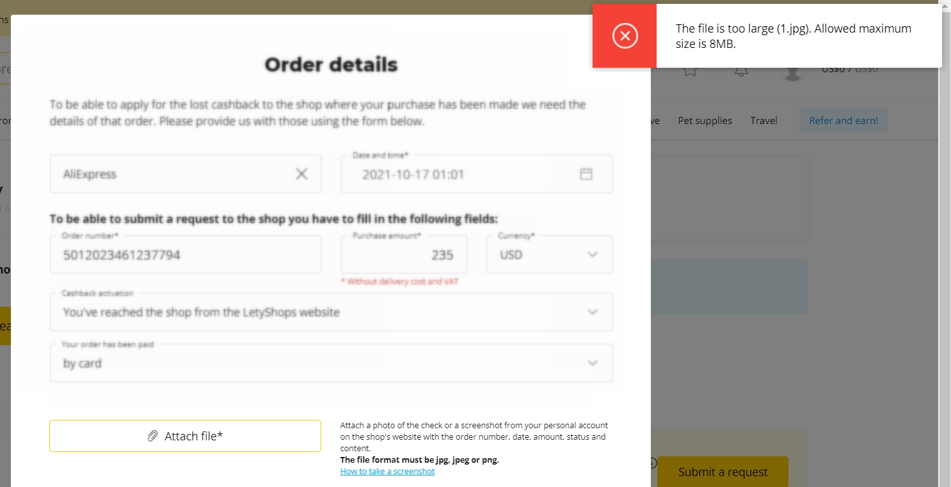Open the calendar date picker icon

pyautogui.click(x=586, y=174)
